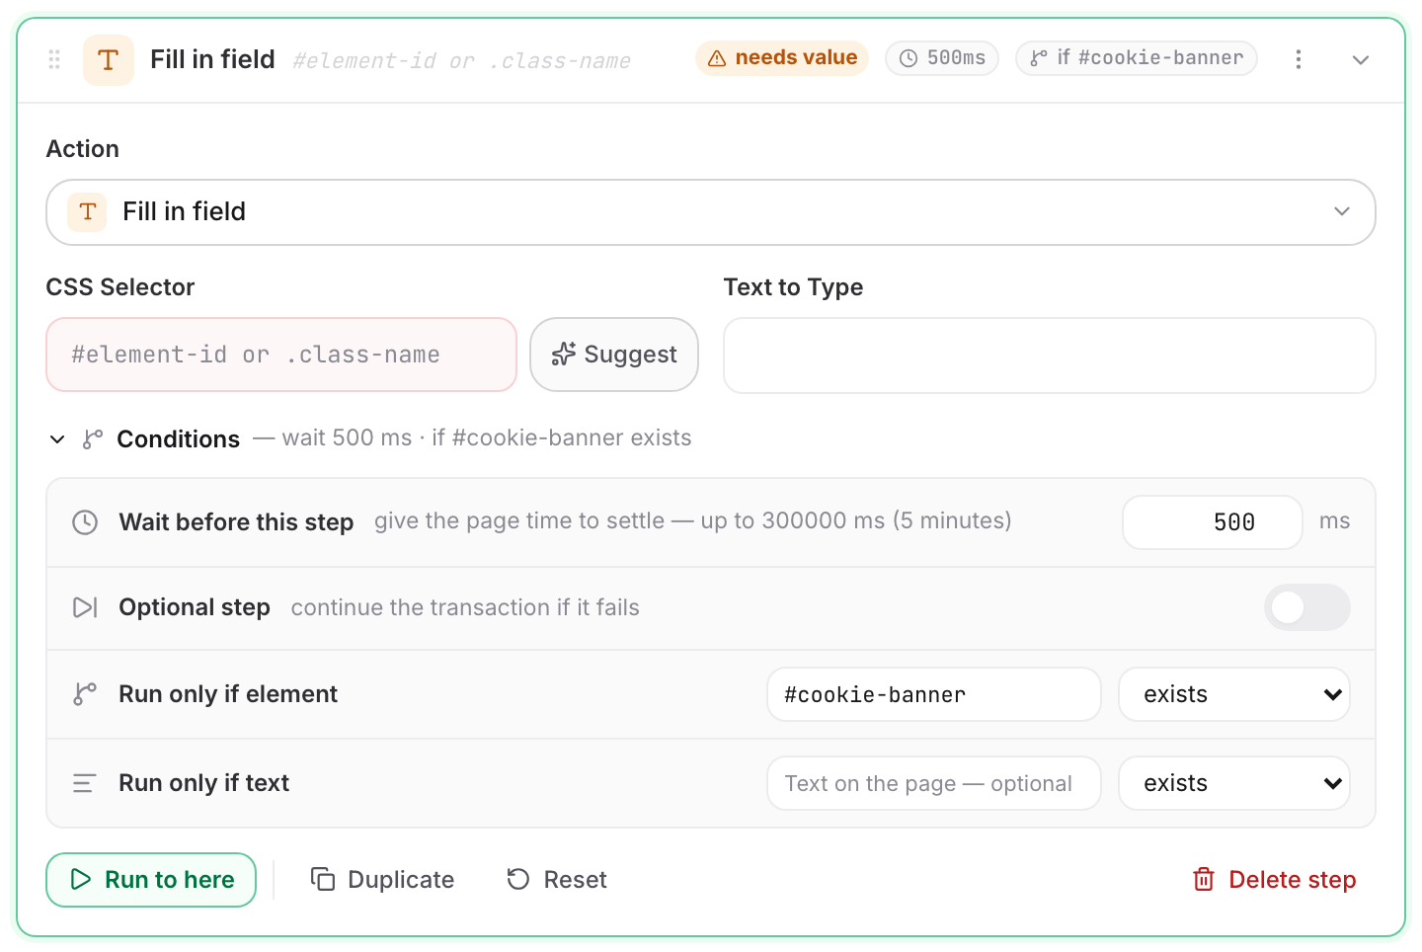Click the Conditions branch icon
Viewport: 1422px width, 952px height.
(x=93, y=439)
